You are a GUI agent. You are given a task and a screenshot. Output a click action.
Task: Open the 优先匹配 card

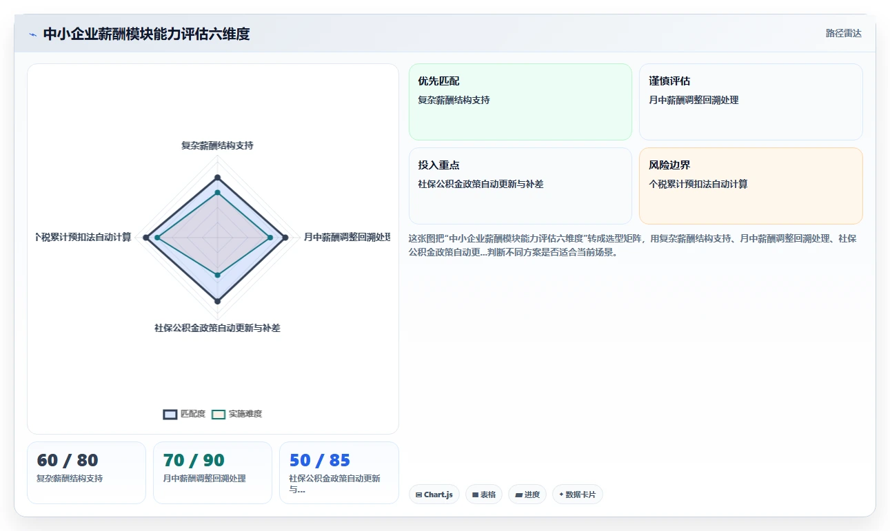tap(520, 102)
